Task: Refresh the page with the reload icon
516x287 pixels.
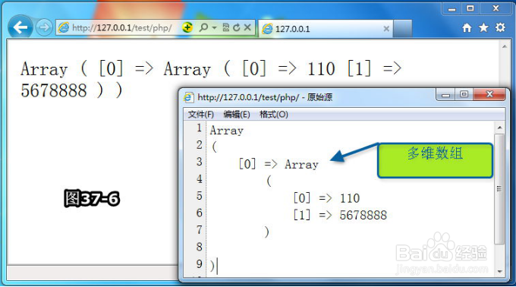Action: click(236, 27)
